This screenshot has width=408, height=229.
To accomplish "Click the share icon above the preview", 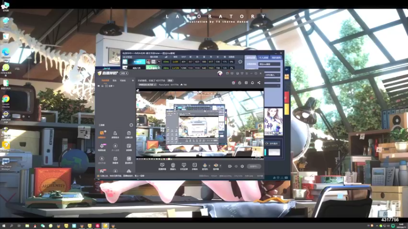I will pos(259,82).
